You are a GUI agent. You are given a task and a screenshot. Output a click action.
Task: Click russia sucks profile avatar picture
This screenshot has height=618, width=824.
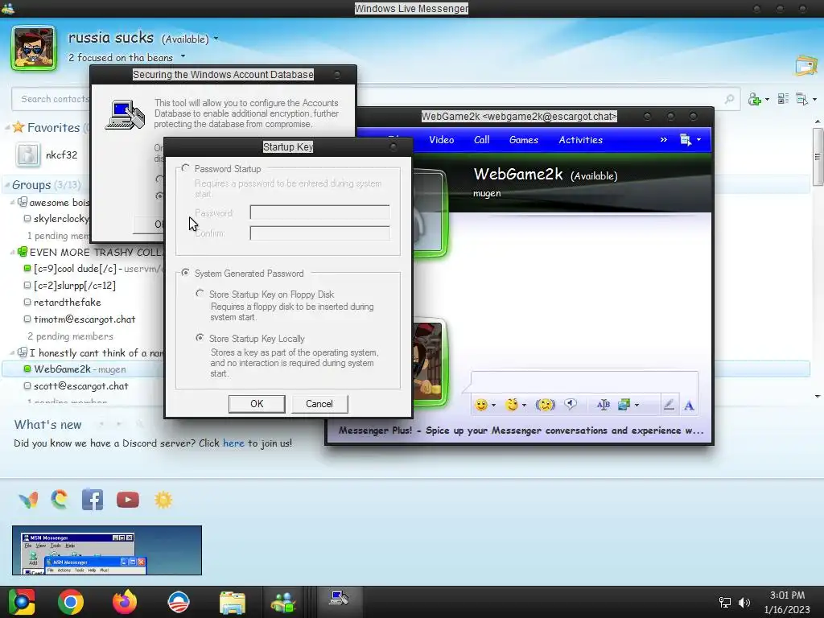point(34,47)
